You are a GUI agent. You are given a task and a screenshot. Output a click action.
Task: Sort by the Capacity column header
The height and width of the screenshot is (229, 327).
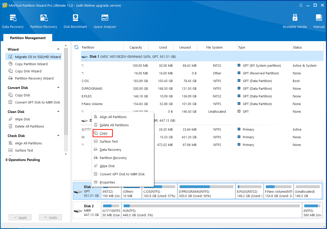point(136,47)
